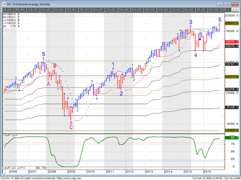Viewport: 241px width, 180px height.
Task: Click the 2009 year label
Action: (71, 172)
